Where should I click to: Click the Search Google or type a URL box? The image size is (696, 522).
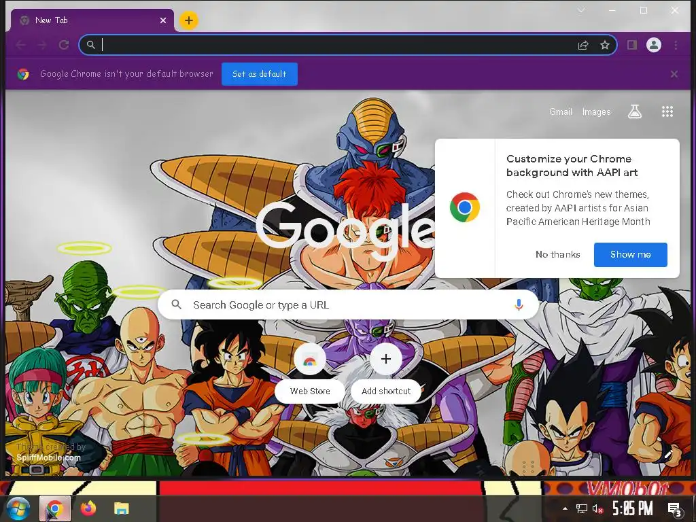[348, 305]
